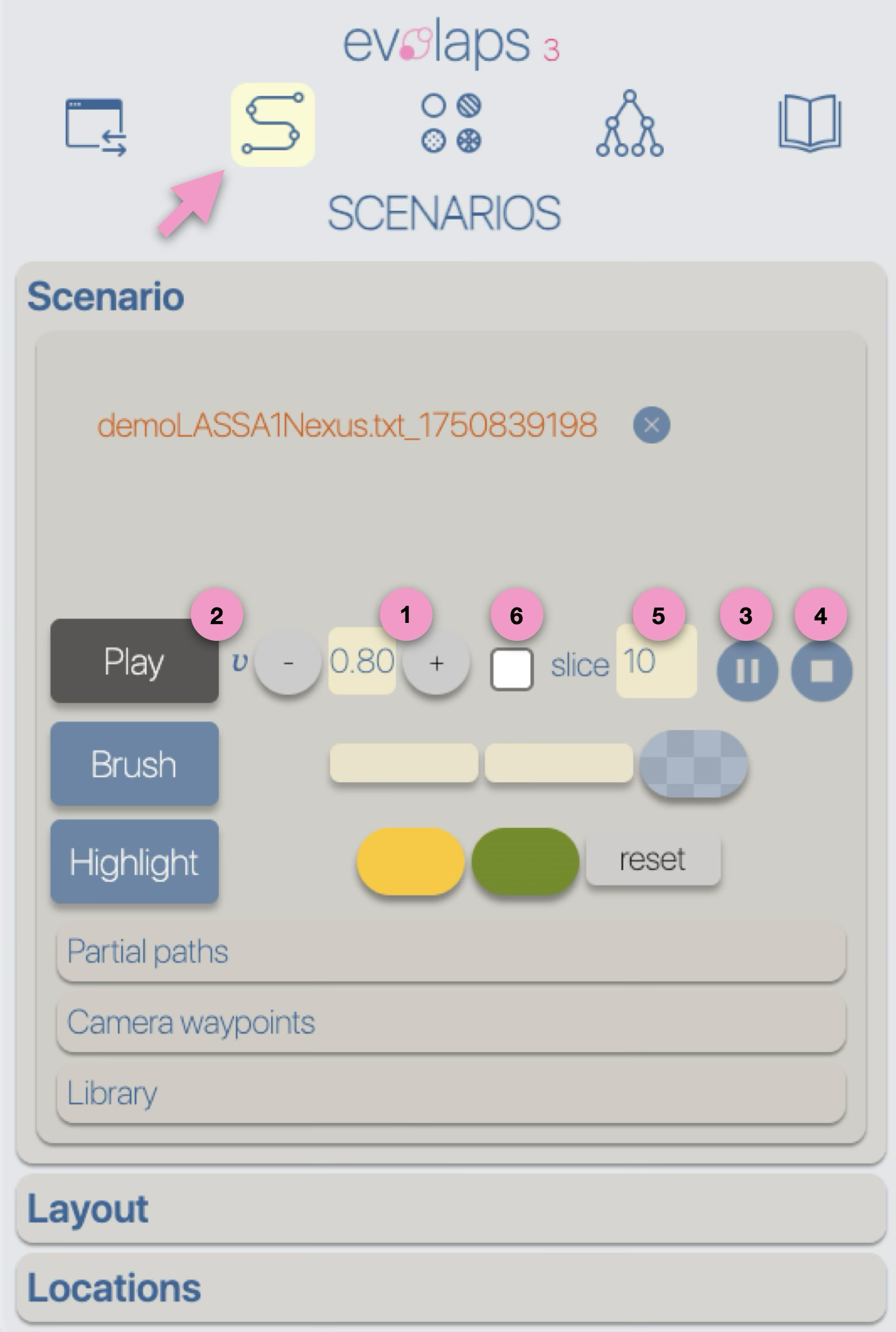Remove the demoLASSA1Nexus scenario with the x icon
The height and width of the screenshot is (1332, 896).
(651, 425)
